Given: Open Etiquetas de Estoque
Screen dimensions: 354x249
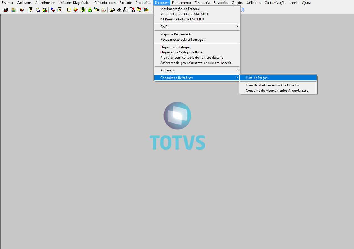Looking at the screenshot, I should tap(197, 47).
